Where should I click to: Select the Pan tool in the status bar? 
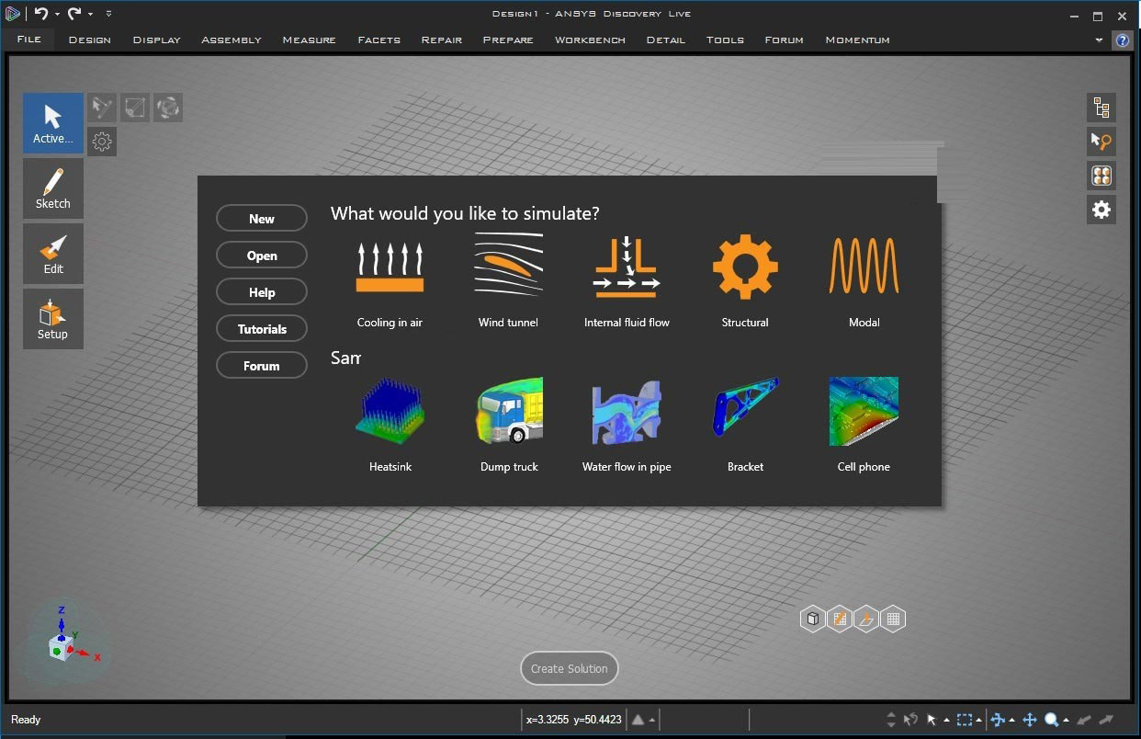click(x=1030, y=720)
